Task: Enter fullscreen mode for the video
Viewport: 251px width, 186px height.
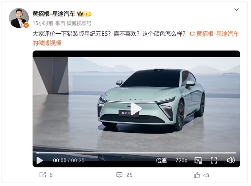Action: point(214,160)
